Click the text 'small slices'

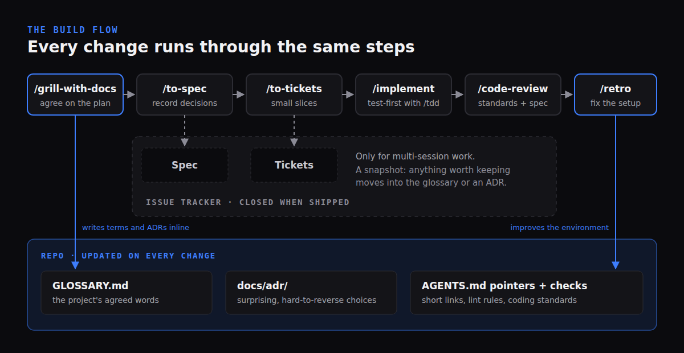pyautogui.click(x=294, y=103)
